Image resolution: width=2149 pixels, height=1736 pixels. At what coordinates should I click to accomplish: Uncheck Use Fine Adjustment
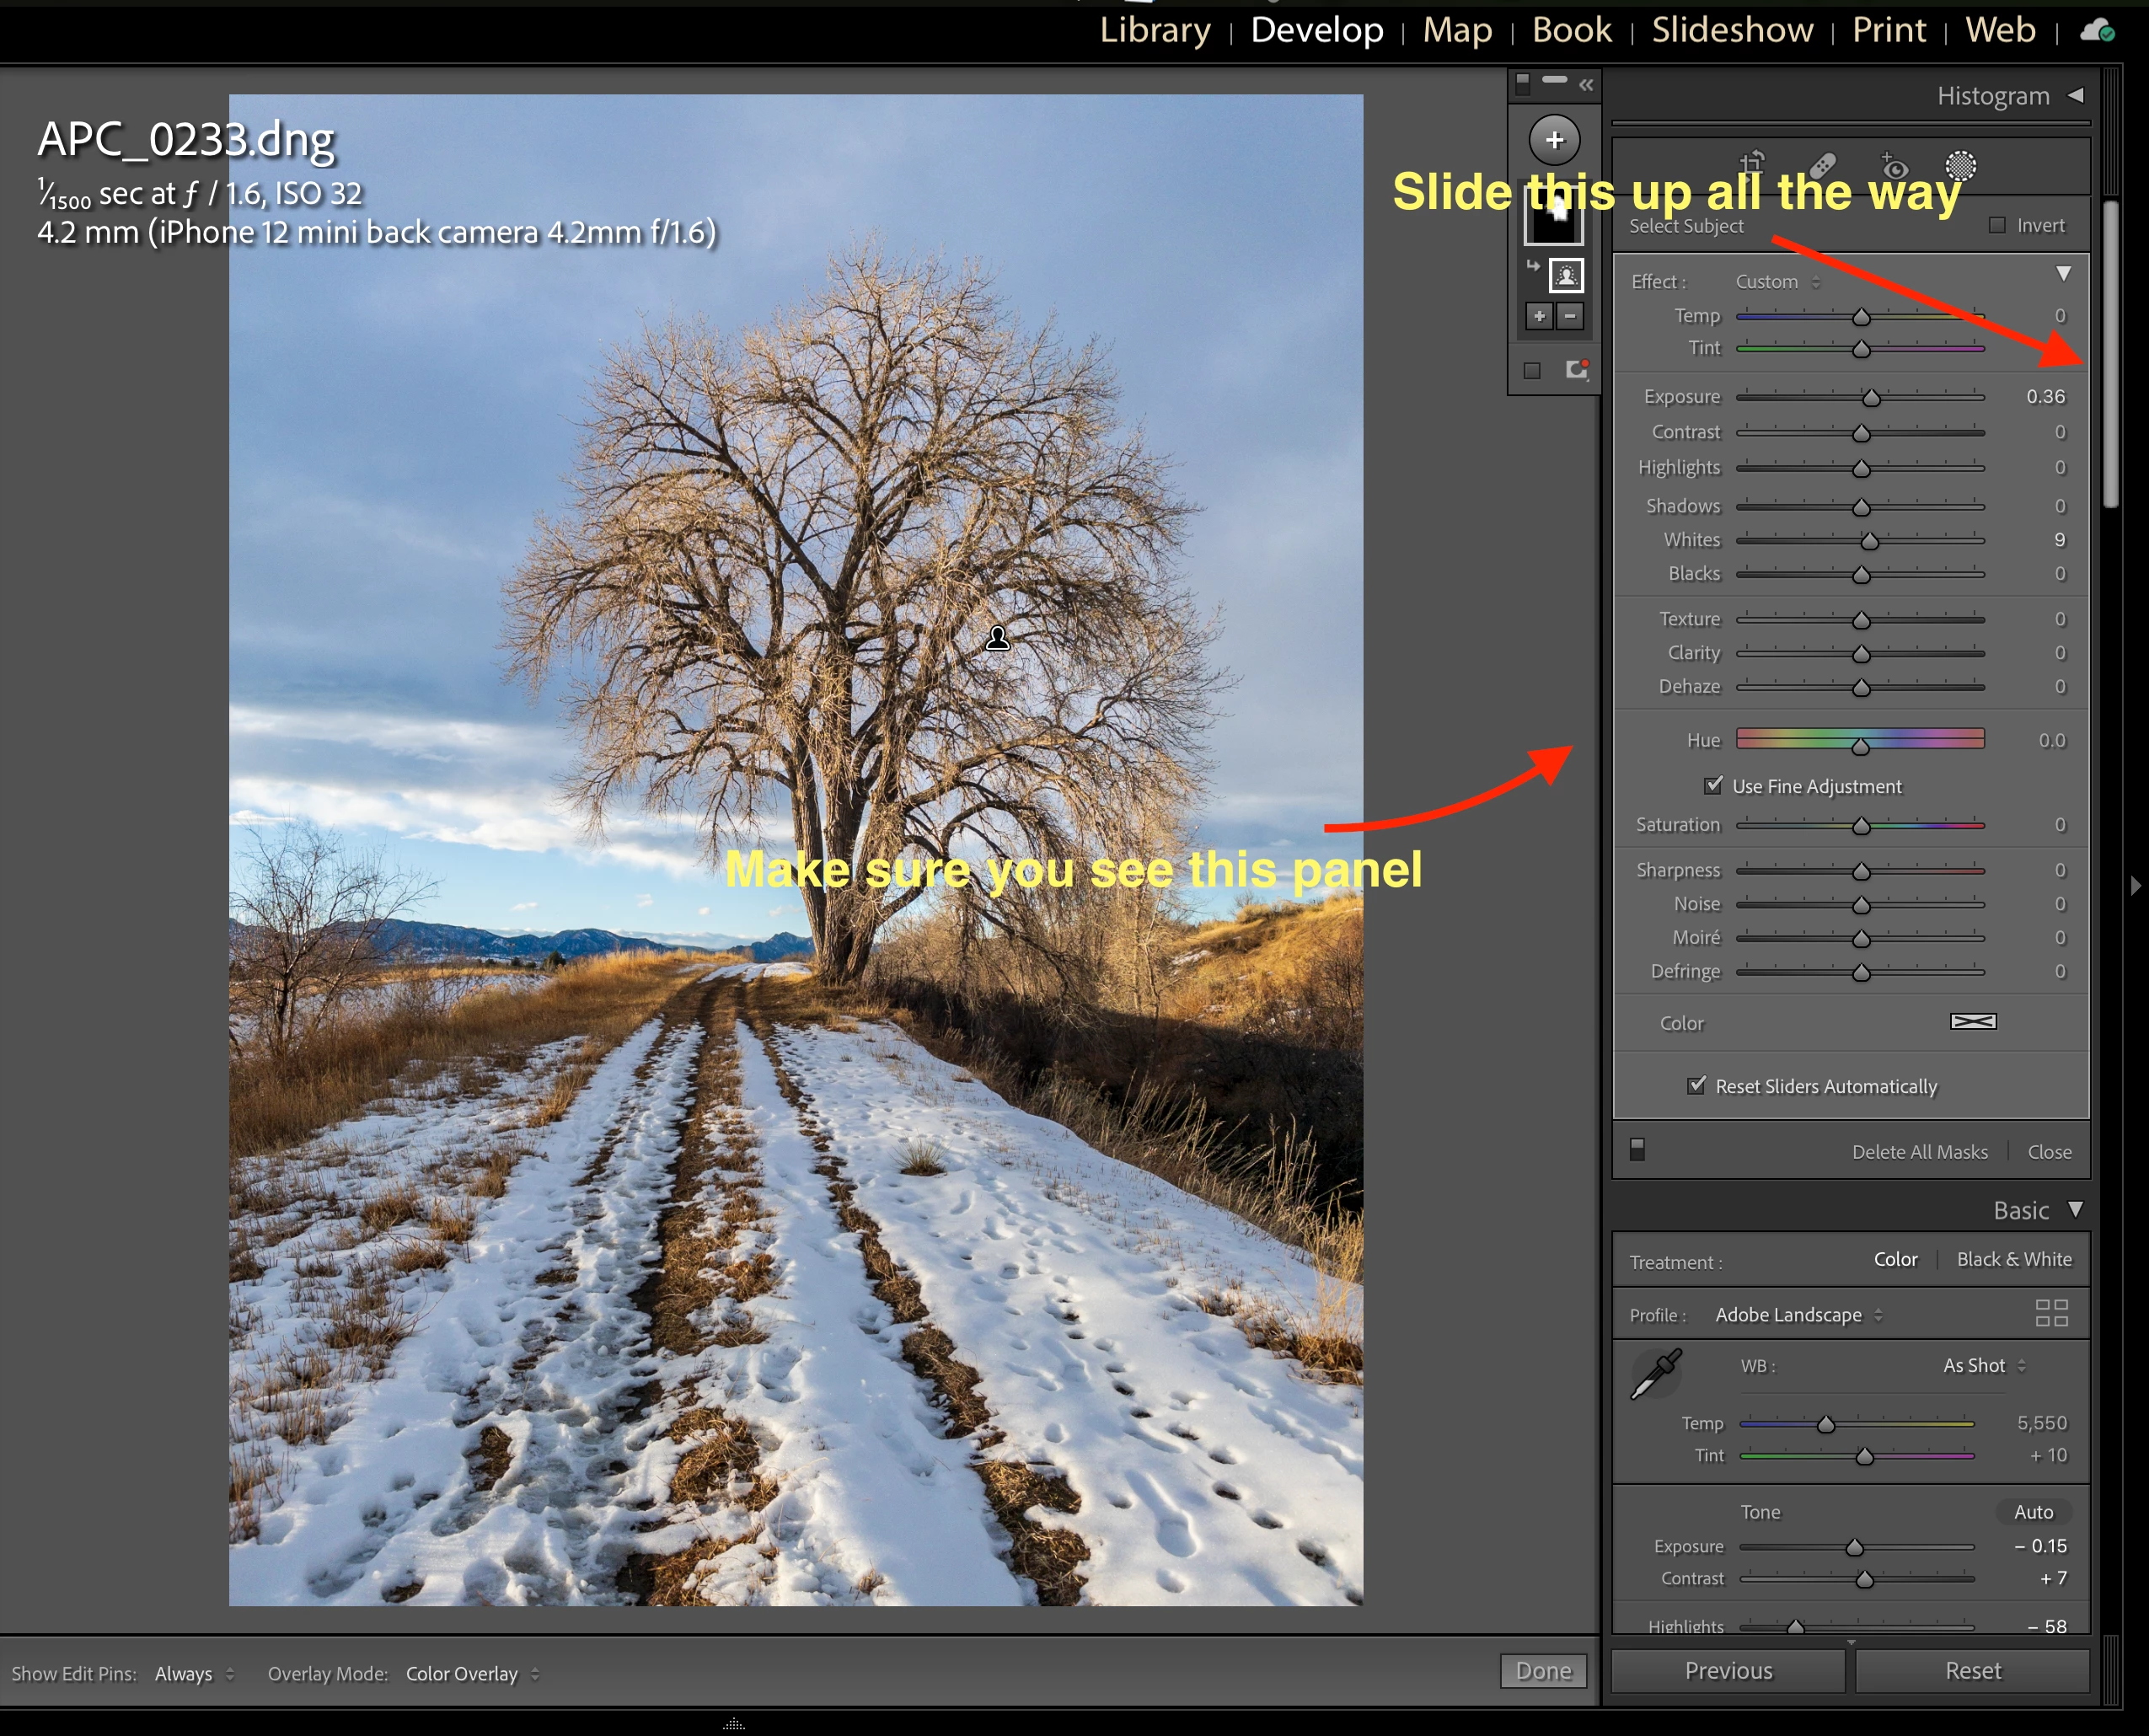click(1714, 785)
